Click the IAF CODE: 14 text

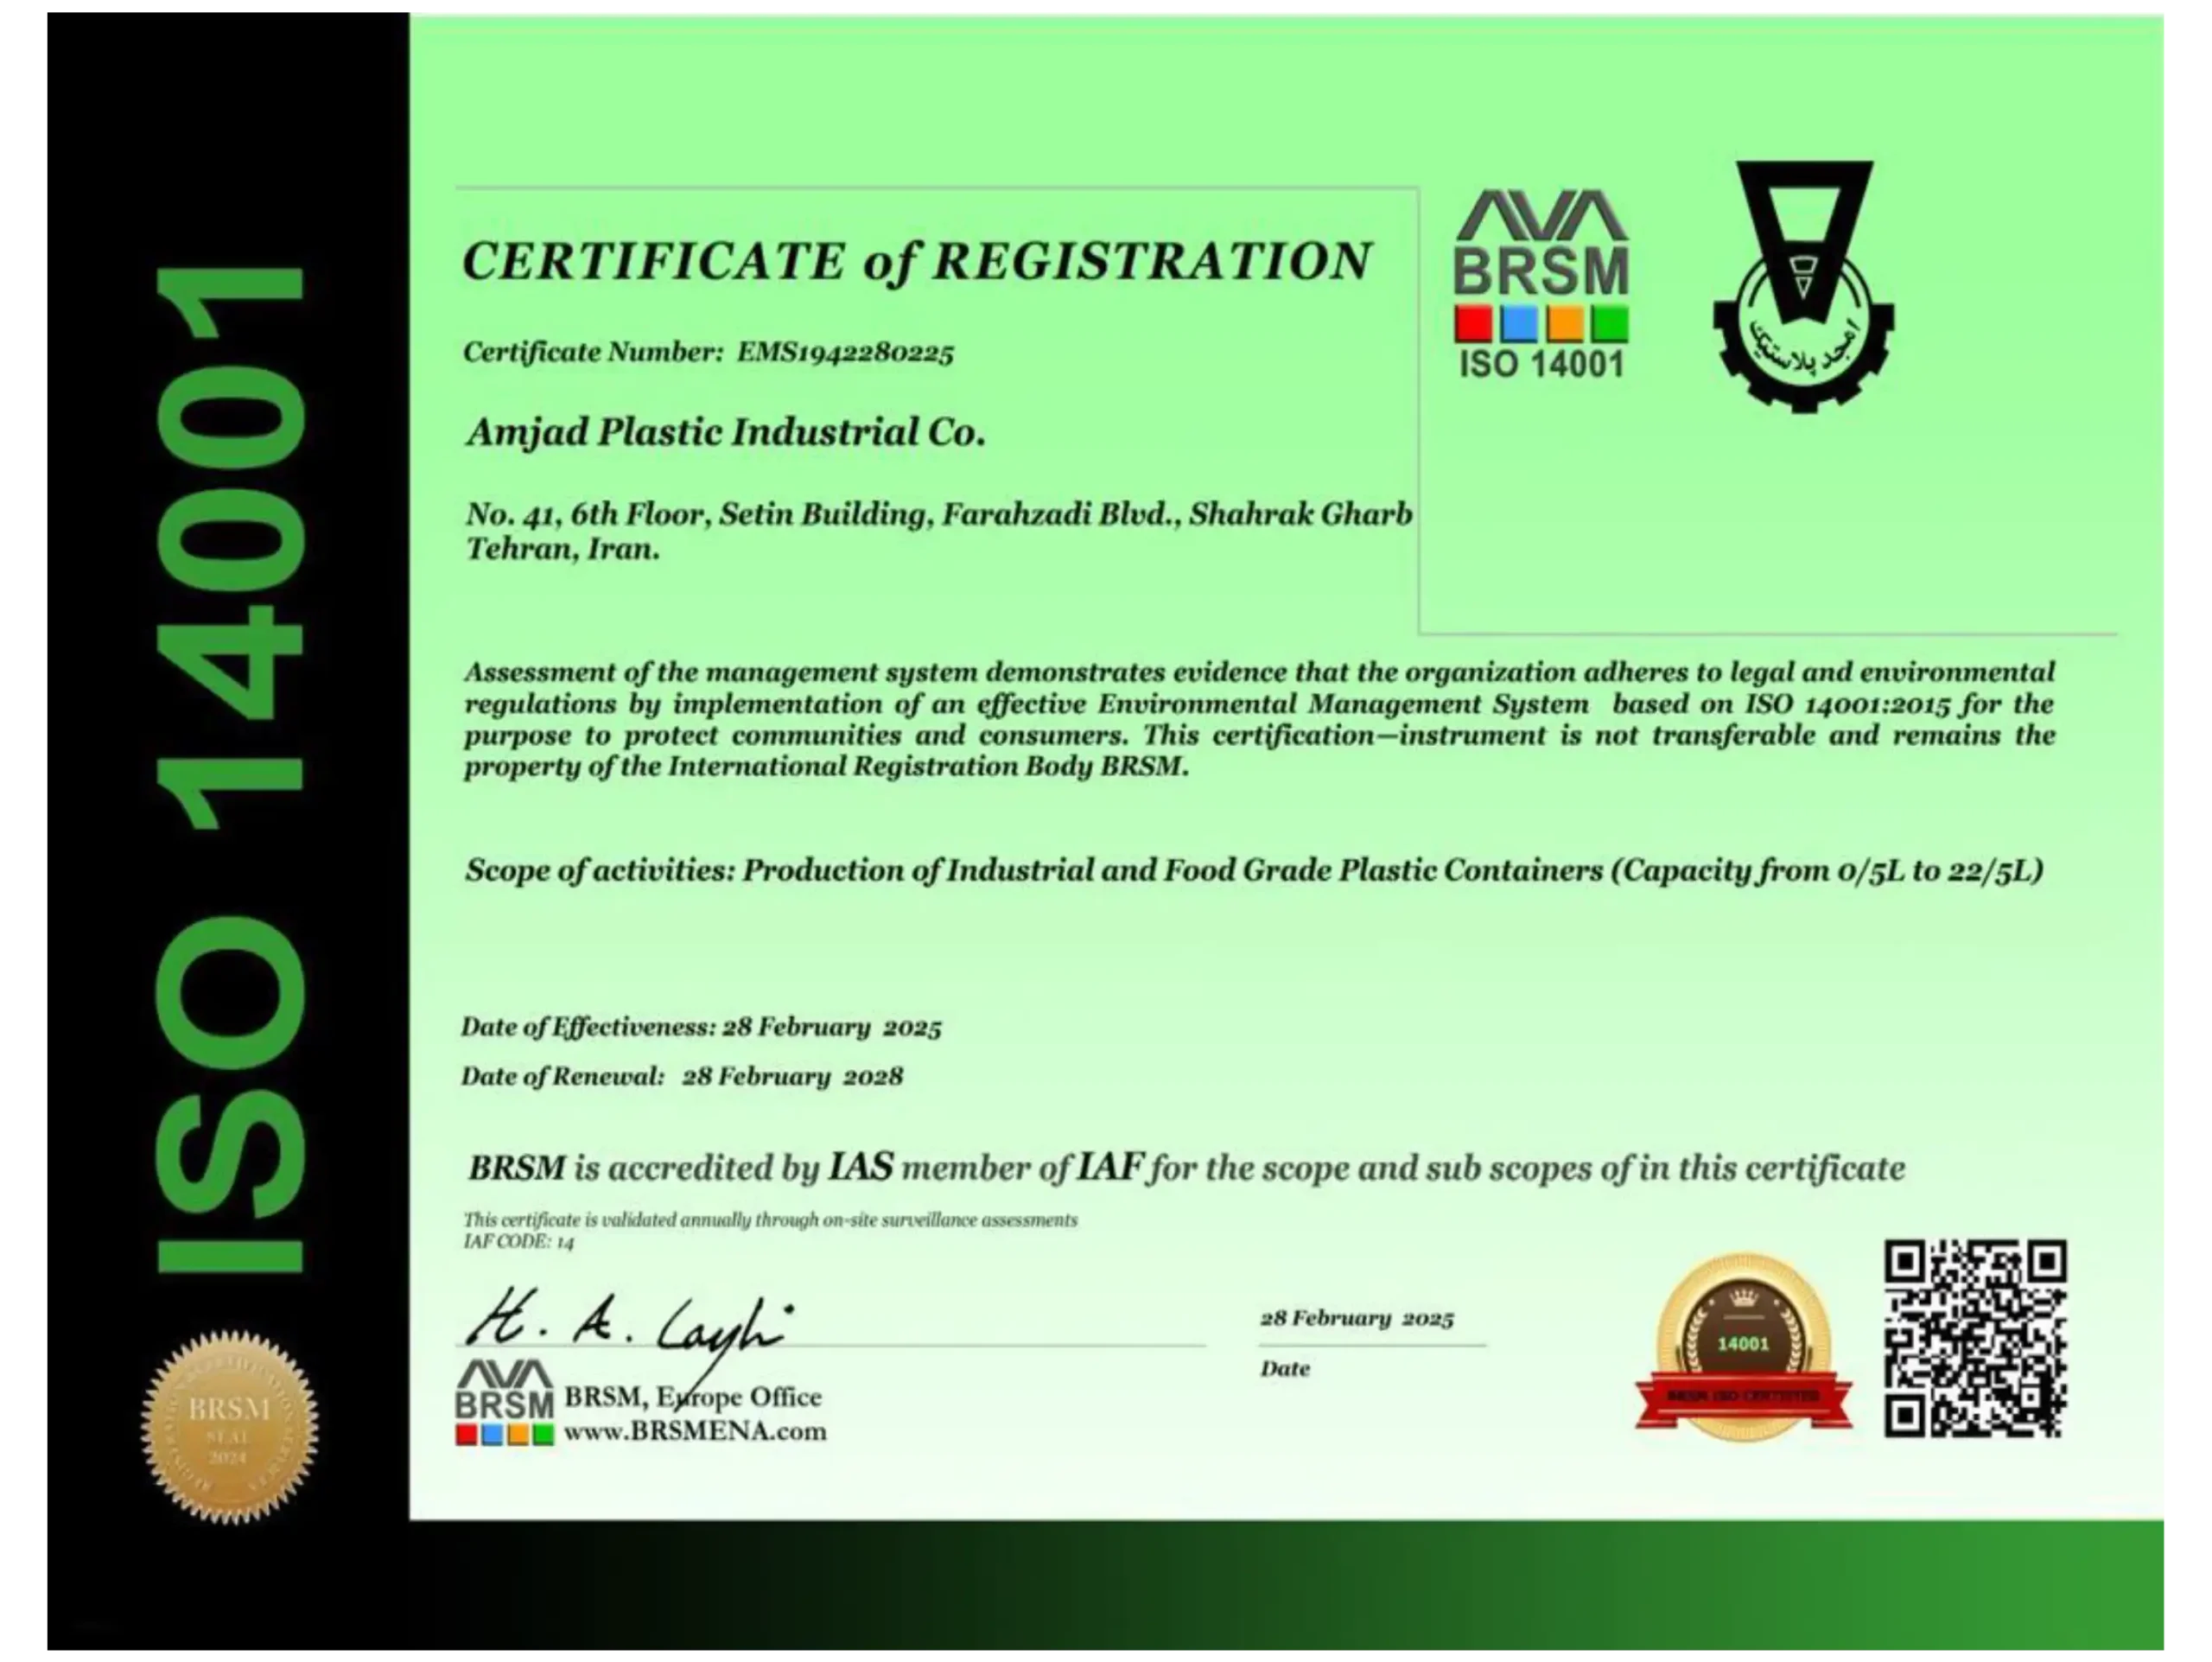click(x=519, y=1242)
